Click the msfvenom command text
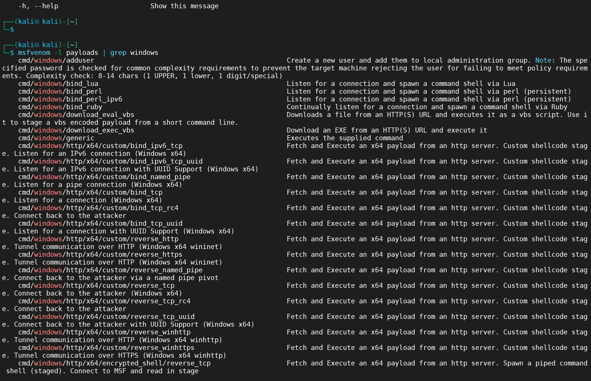The height and width of the screenshot is (381, 591). 34,53
